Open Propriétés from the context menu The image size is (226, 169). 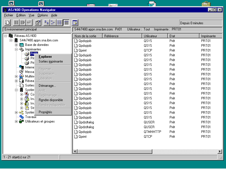pos(53,112)
